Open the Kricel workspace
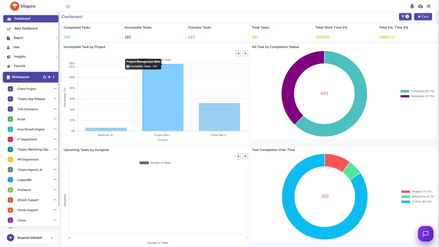Screen dimensions: 439x247 (21, 119)
